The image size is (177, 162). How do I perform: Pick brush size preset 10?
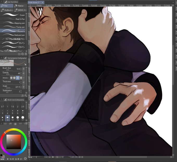(8, 118)
